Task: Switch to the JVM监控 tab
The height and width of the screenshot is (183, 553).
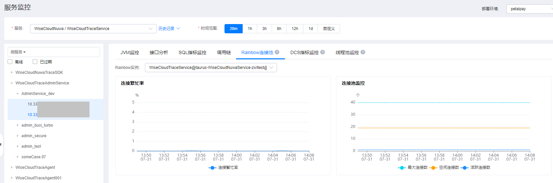Action: [x=129, y=52]
